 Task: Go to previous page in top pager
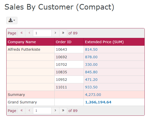29,33
